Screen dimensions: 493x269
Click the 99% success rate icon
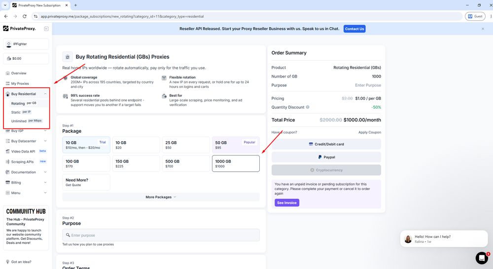point(66,96)
